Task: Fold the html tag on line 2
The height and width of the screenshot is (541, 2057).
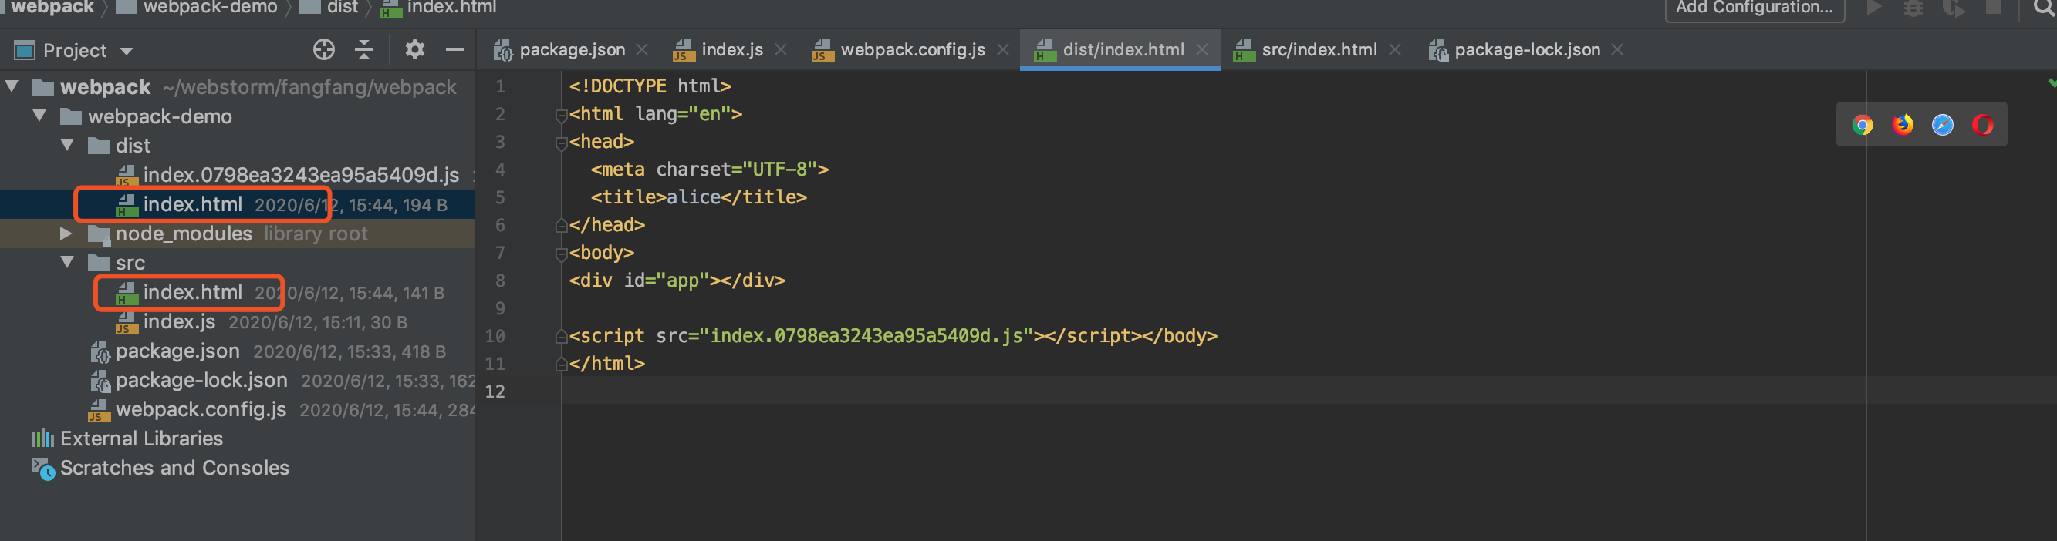Action: click(561, 115)
